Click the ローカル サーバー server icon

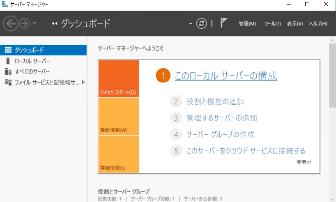click(8, 61)
